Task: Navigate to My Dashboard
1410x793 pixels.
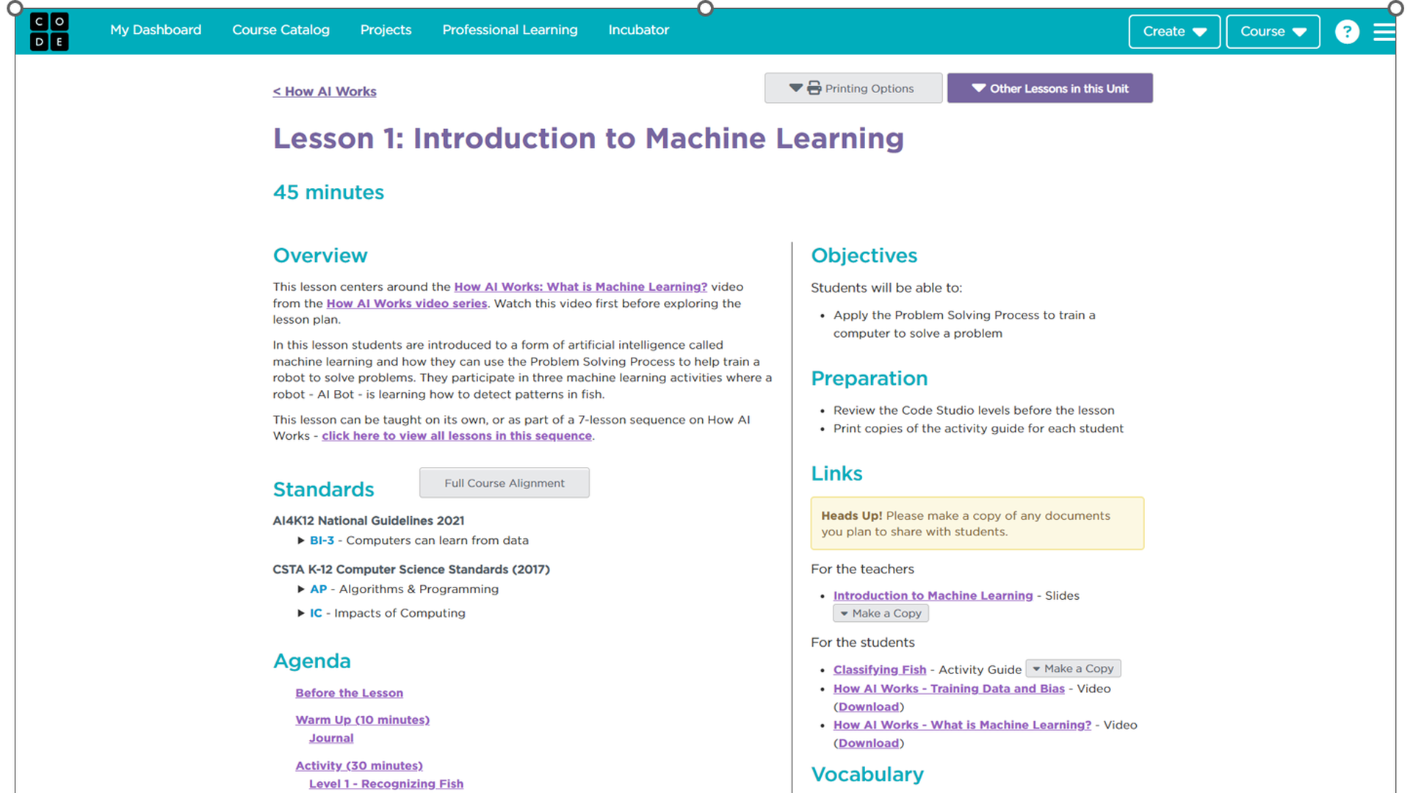Action: pos(155,30)
